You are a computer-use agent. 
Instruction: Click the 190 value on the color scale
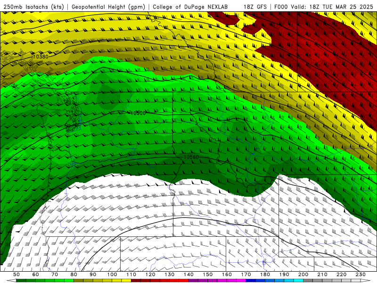click(x=284, y=275)
